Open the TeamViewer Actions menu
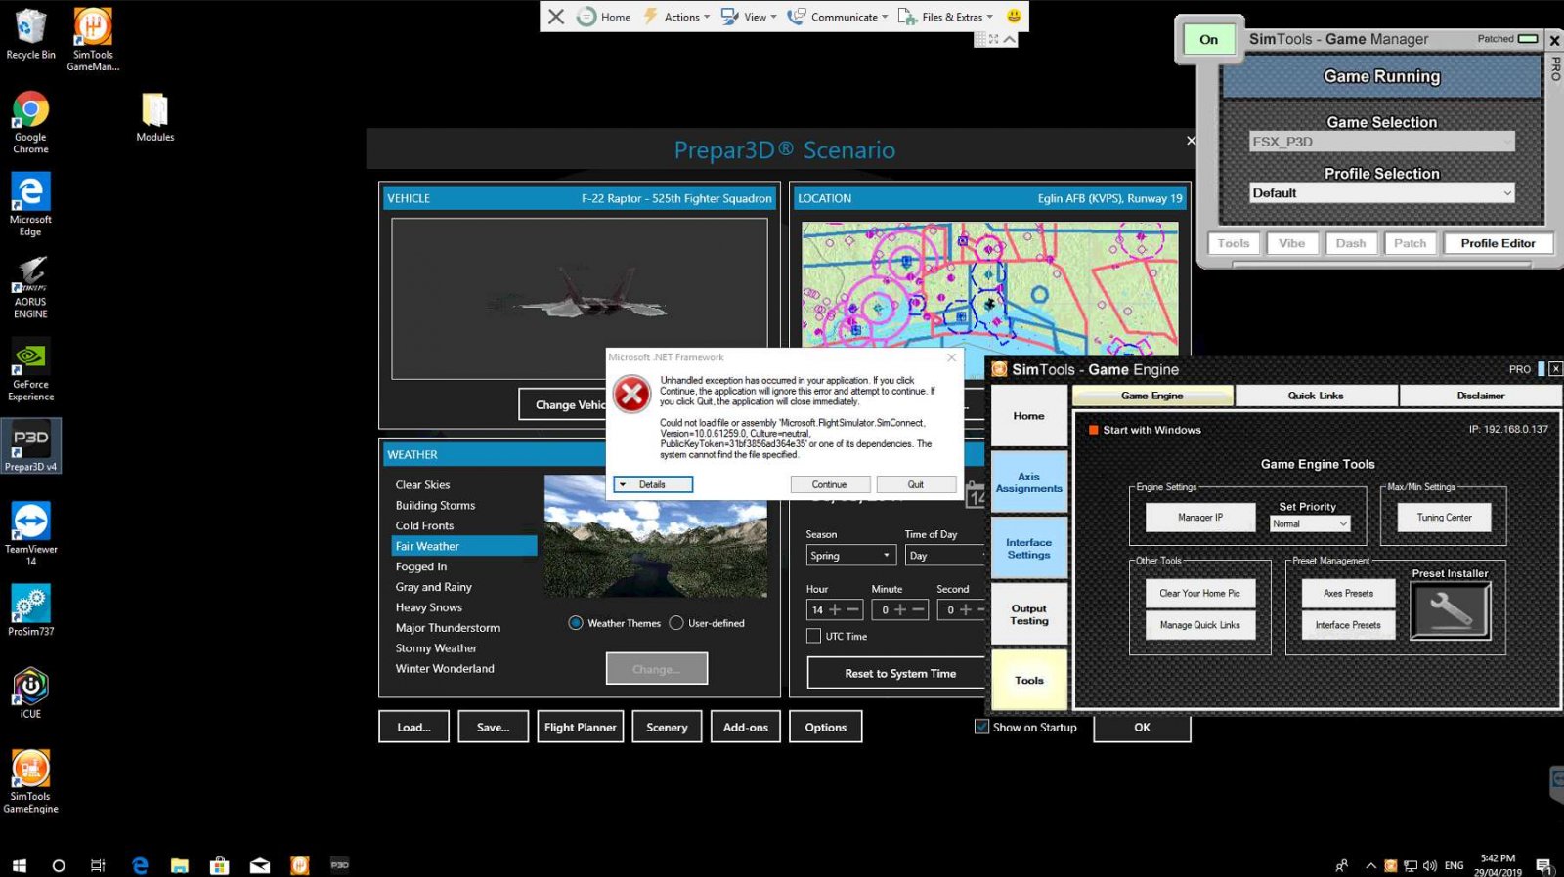The height and width of the screenshot is (877, 1564). point(676,17)
